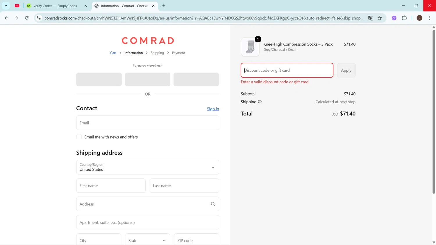Click the Sign in link
This screenshot has width=436, height=245.
point(213,109)
